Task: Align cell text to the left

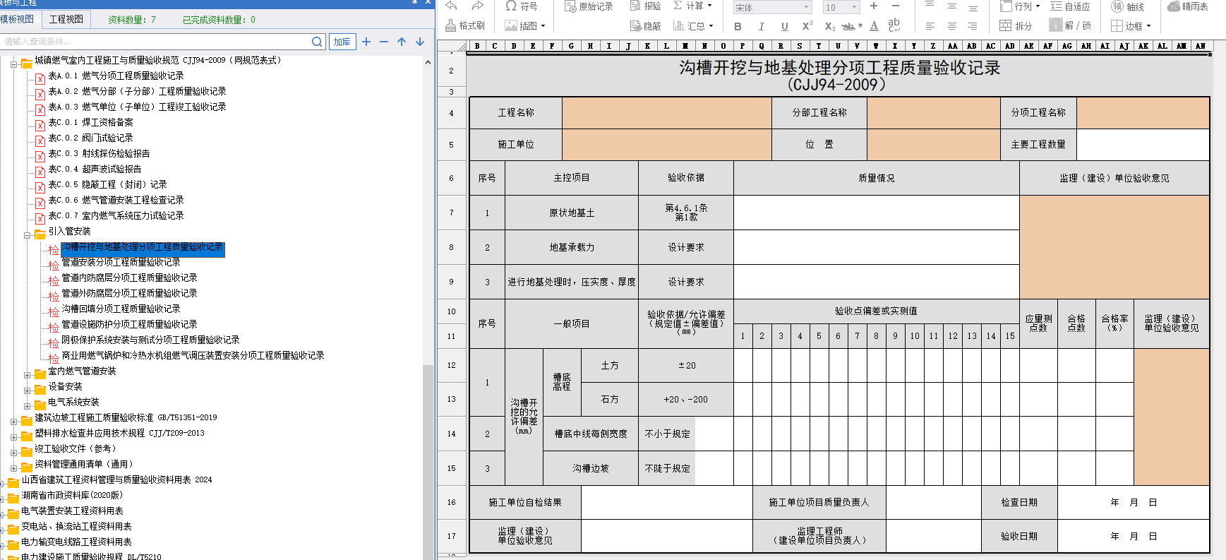Action: [x=930, y=26]
